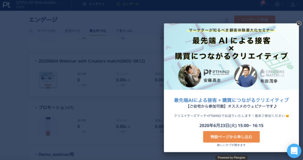Screen dimensions: 303x160
Task: Open the settings gear menu
Action: pyautogui.click(x=279, y=4)
